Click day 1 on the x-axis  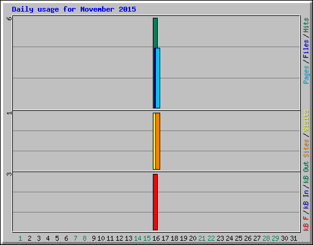[x=20, y=238]
